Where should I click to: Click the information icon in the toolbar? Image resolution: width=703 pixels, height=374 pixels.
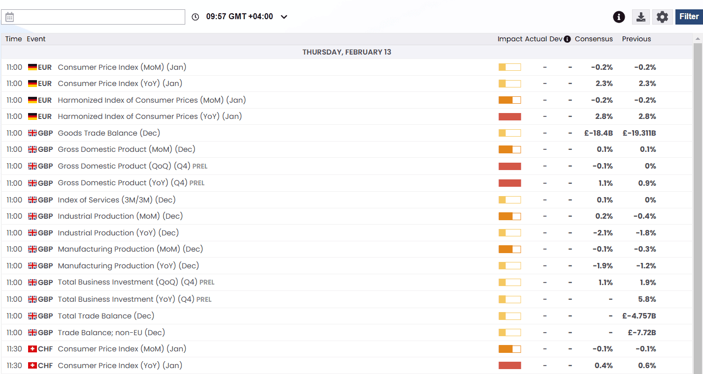click(x=619, y=16)
